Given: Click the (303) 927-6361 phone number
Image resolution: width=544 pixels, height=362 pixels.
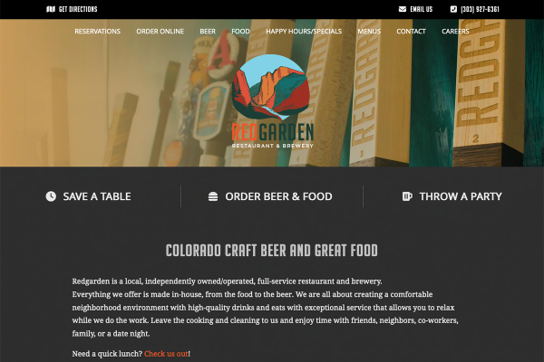Looking at the screenshot, I should (480, 9).
